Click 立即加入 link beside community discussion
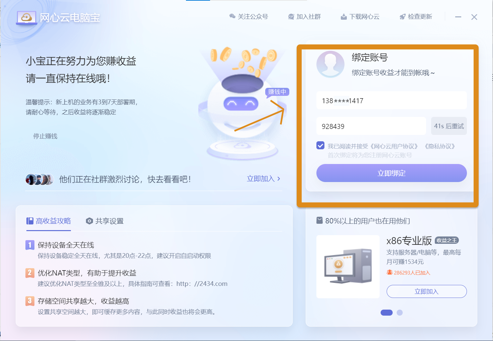 click(x=261, y=179)
